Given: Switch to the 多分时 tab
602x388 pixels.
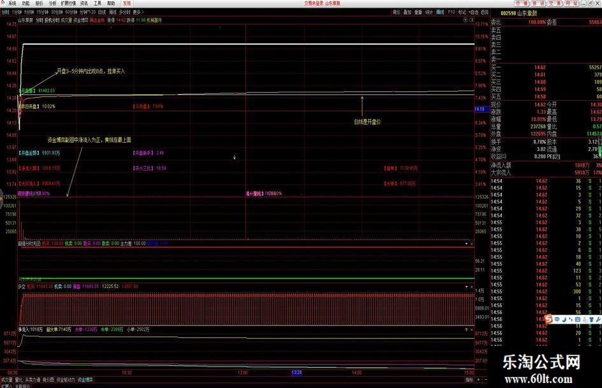Looking at the screenshot, I should (x=124, y=12).
